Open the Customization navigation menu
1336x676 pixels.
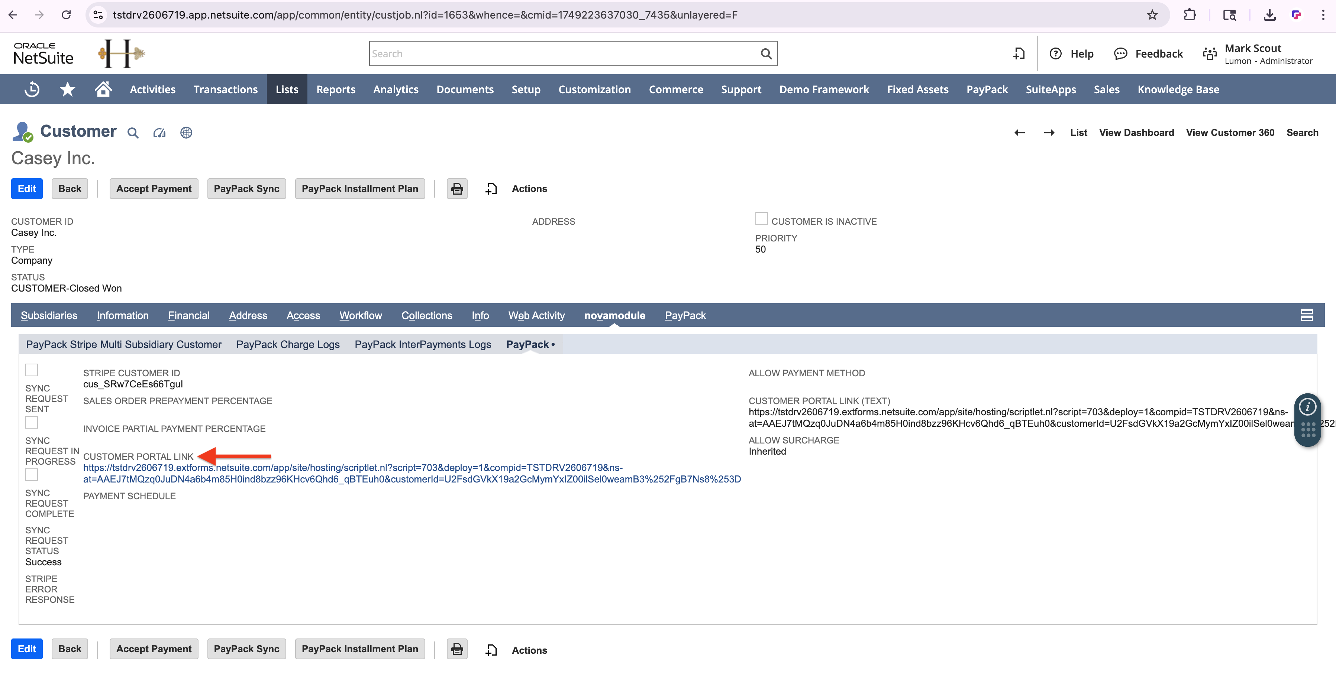pos(594,89)
